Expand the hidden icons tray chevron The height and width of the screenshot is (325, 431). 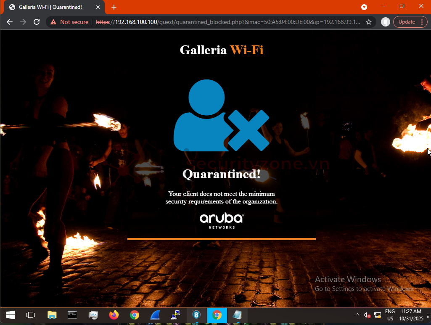coord(357,315)
